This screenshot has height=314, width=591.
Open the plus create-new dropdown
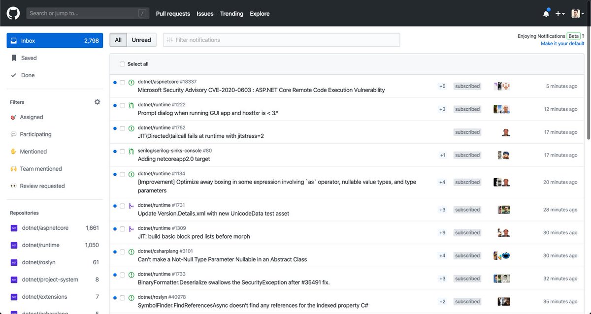[560, 14]
